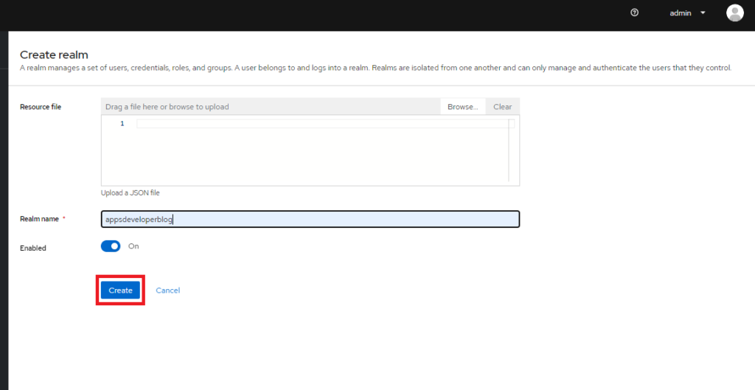Click the blue Create button
Image resolution: width=755 pixels, height=390 pixels.
120,290
